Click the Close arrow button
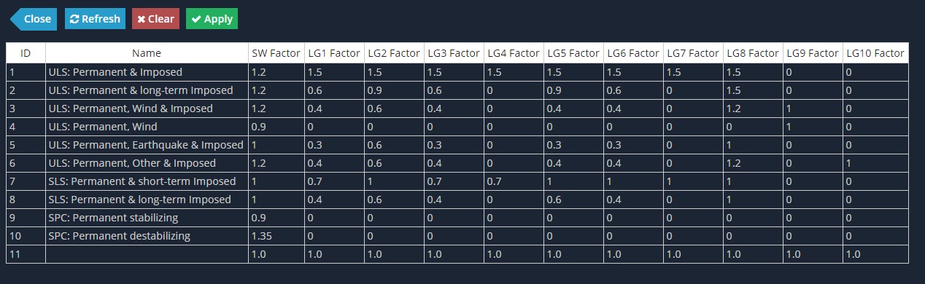The image size is (925, 284). (33, 19)
